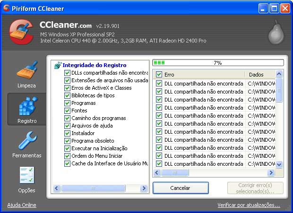Click the Integridade do Registro tree icon
This screenshot has width=293, height=213.
pos(58,65)
